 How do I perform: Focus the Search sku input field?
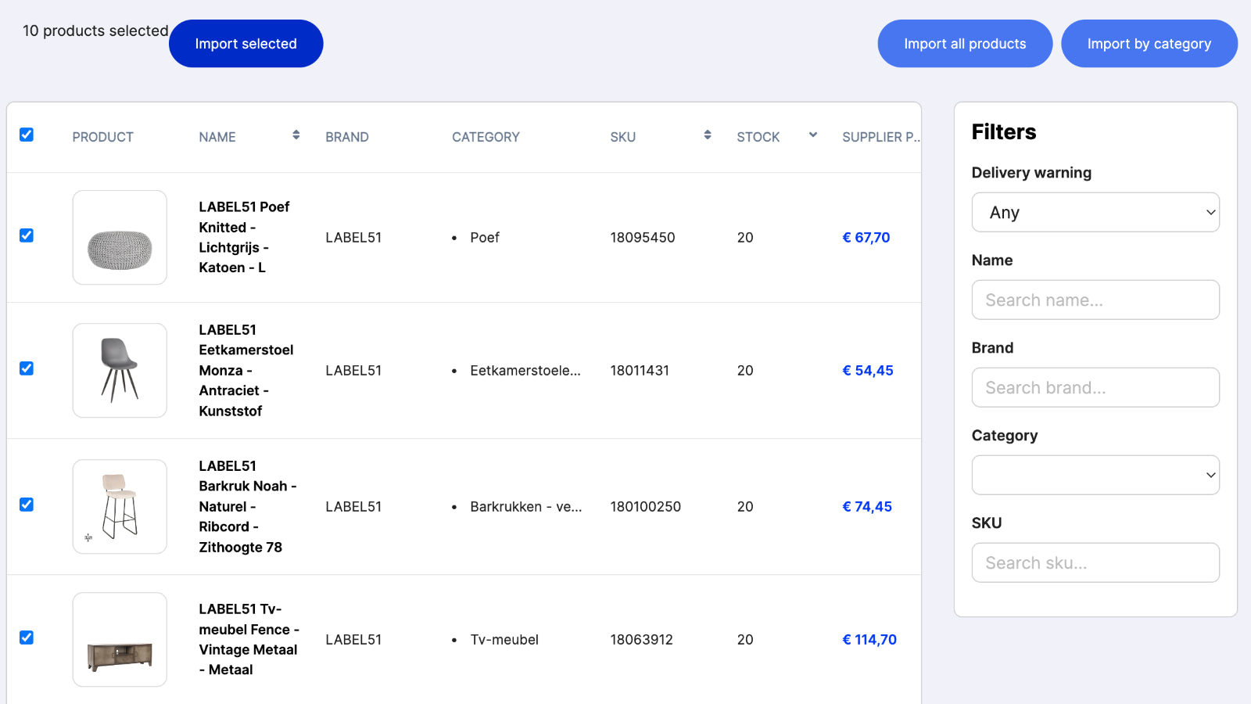1095,562
